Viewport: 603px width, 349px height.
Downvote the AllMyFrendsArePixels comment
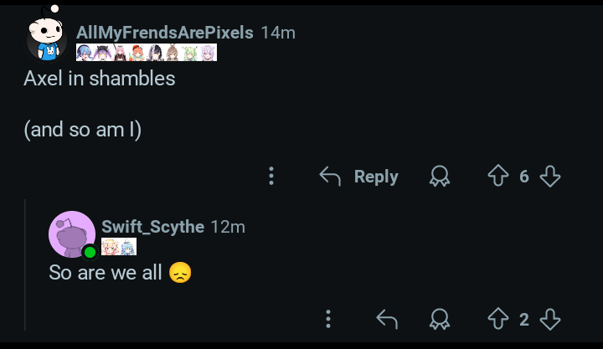click(x=550, y=177)
